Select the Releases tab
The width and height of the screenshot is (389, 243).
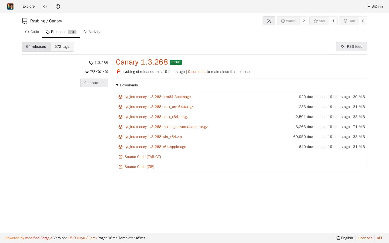tap(61, 32)
